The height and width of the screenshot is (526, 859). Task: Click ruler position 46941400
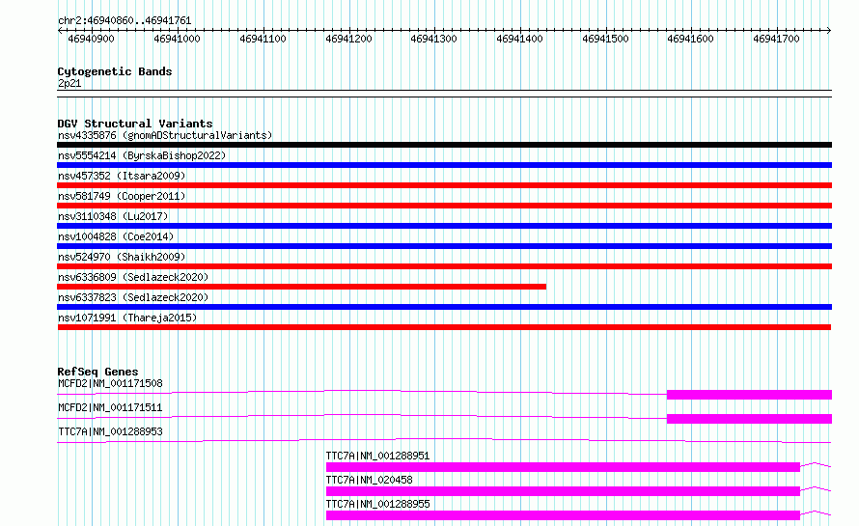coord(519,39)
